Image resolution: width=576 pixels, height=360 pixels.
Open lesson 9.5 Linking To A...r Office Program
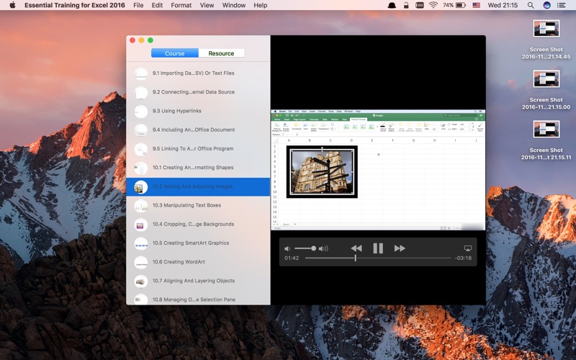tap(198, 149)
